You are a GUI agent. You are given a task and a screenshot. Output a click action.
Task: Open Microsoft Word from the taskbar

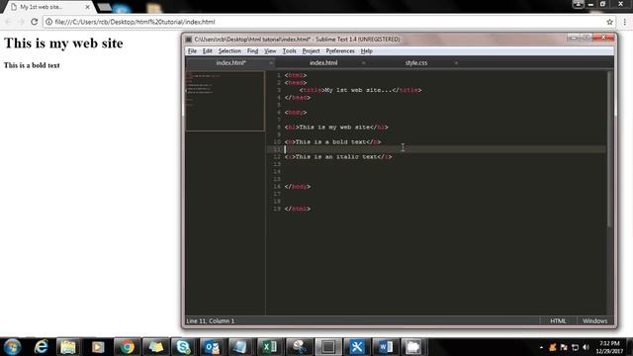coord(386,347)
